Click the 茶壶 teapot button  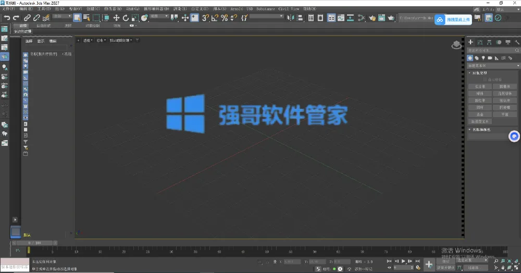[480, 114]
